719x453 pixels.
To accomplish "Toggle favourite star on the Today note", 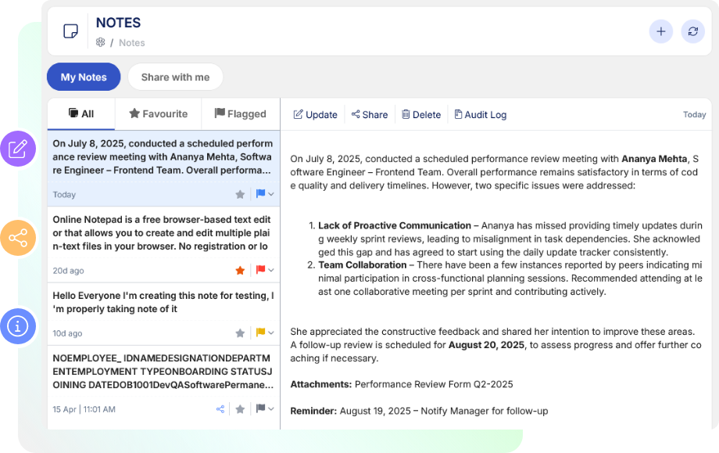I will coord(241,194).
